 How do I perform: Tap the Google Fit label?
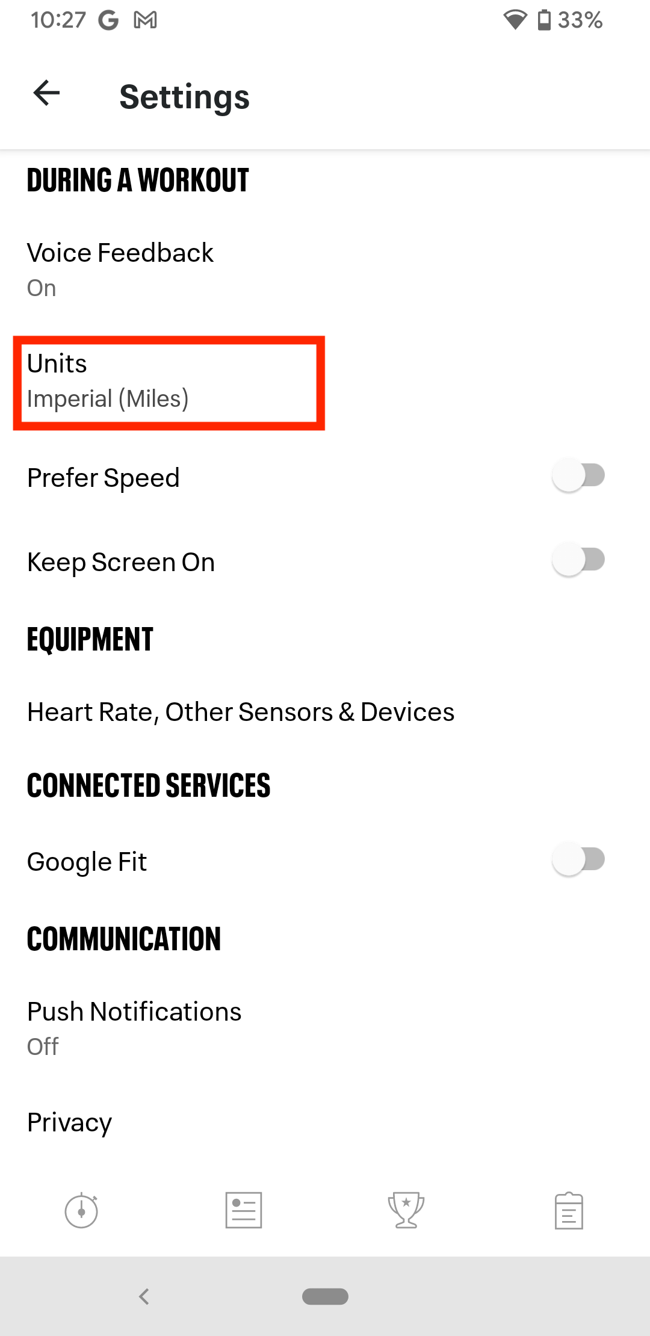point(87,862)
